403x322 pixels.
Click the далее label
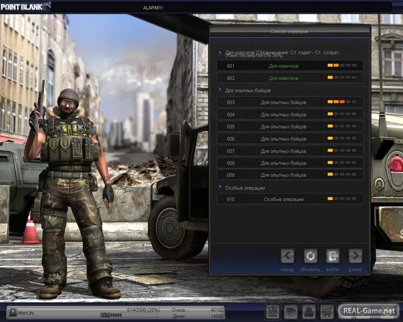point(355,270)
